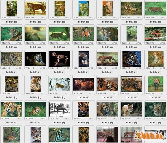Click the body63.jpg file name label
Image resolution: width=167 pixels, height=143 pixels.
point(12,47)
